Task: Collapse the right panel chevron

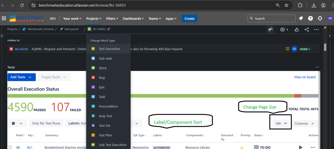Action: [x=330, y=36]
